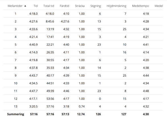Click the Medeltempo column header

point(141,6)
